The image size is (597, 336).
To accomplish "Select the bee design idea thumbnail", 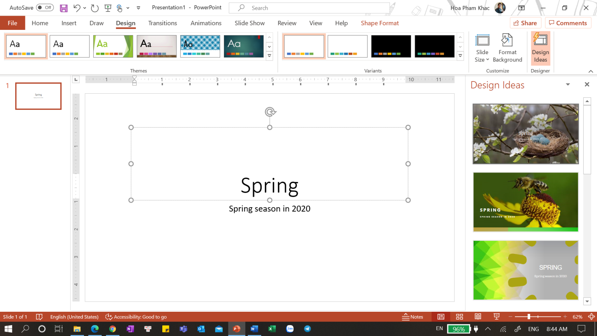I will [x=525, y=201].
